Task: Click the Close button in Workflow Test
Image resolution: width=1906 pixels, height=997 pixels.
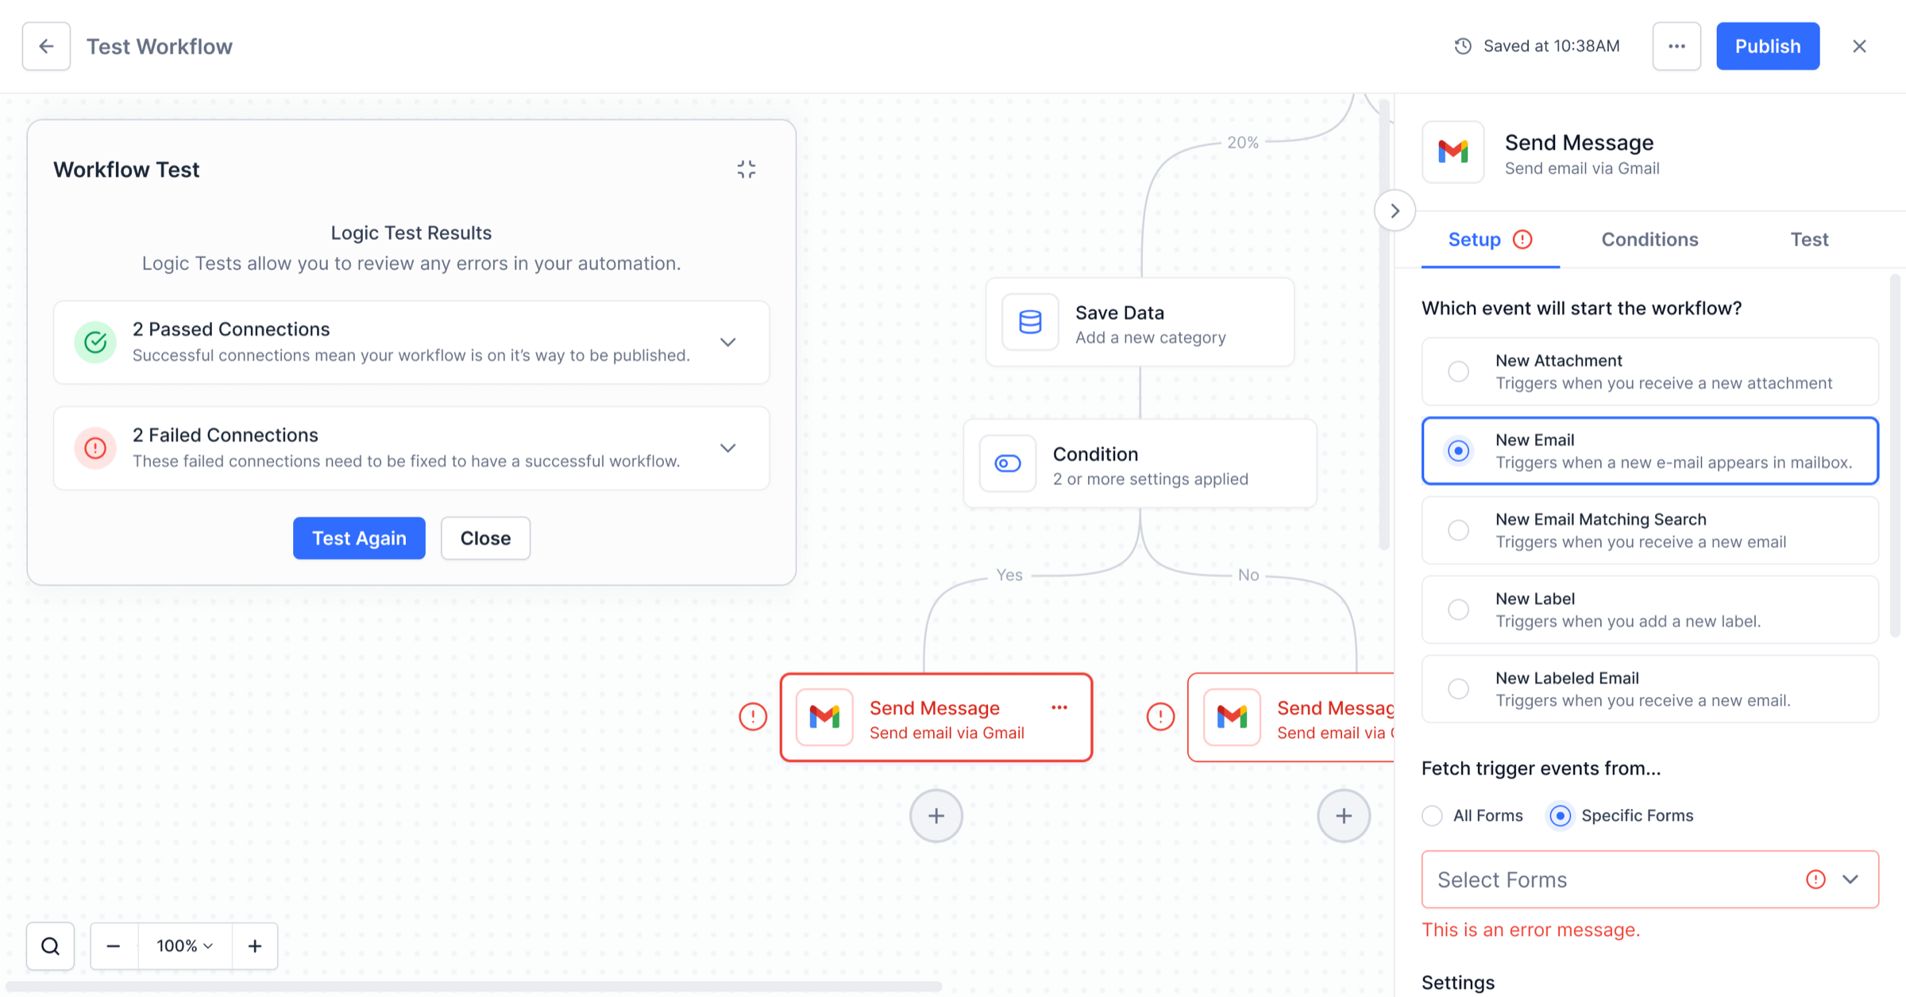Action: [x=485, y=538]
